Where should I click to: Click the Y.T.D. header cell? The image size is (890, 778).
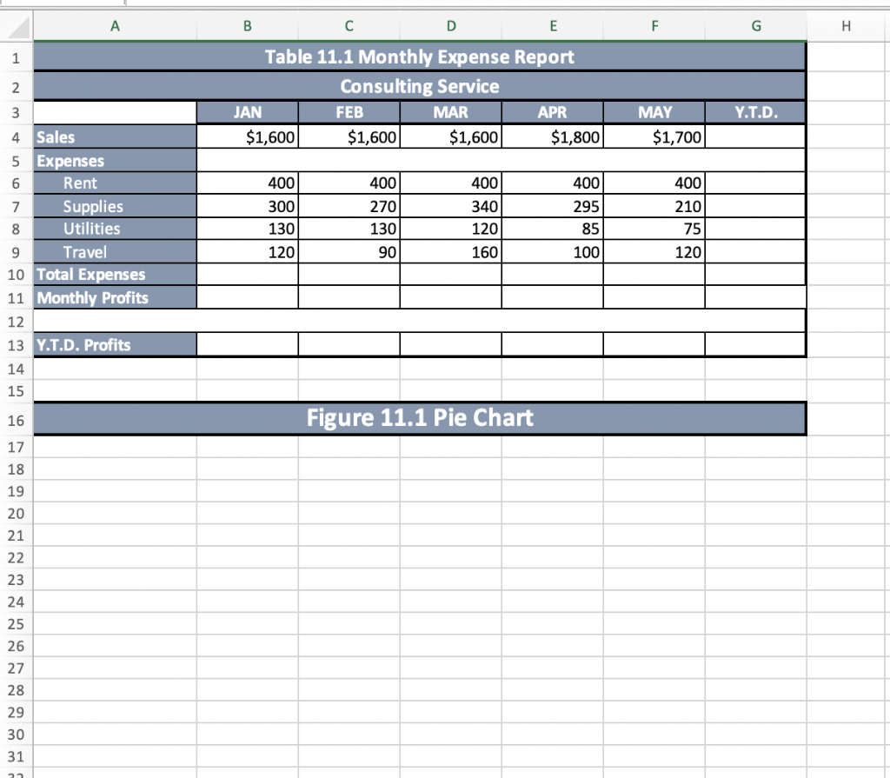(x=754, y=112)
